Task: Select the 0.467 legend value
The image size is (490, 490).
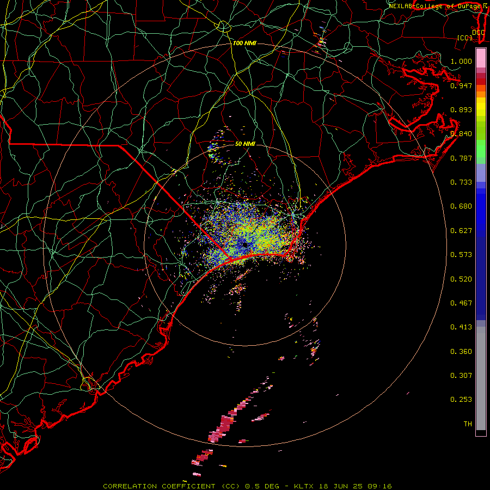Action: coord(461,303)
